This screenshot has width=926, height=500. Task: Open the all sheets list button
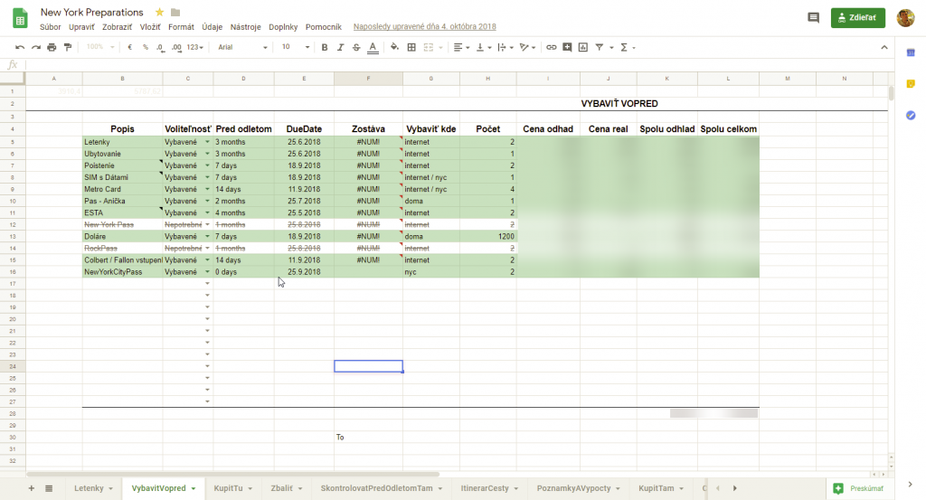coord(49,488)
